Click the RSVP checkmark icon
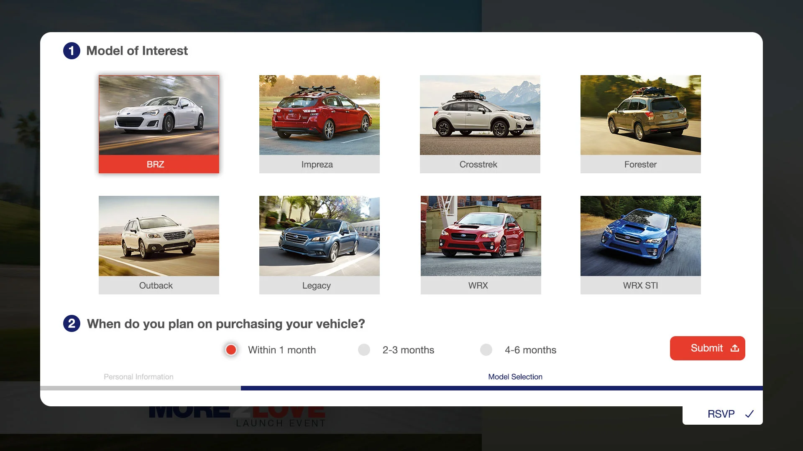803x451 pixels. (749, 414)
